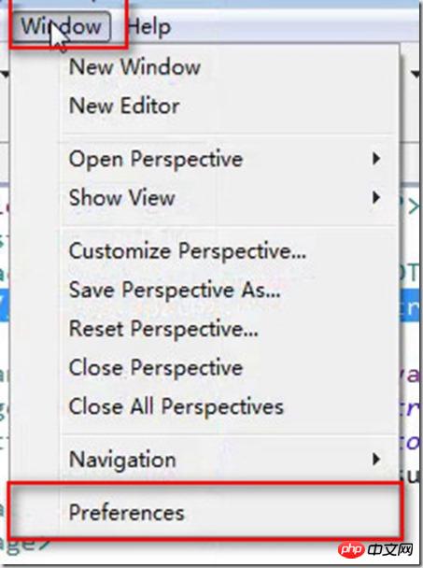Click toolbar dropdown arrow at right edge
The width and height of the screenshot is (423, 568).
(416, 74)
